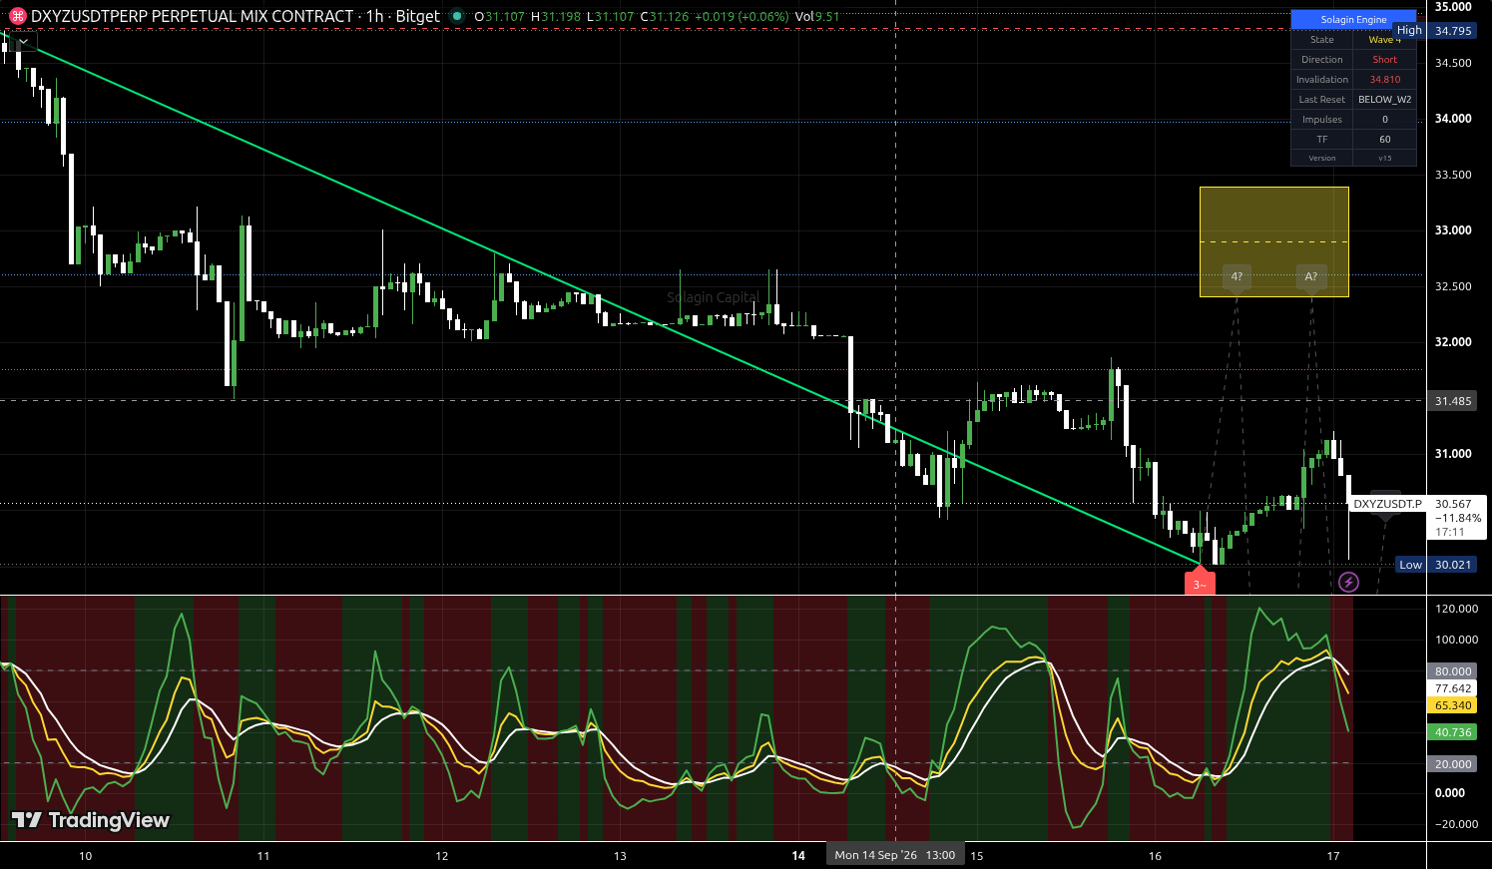Open symbol search via the DXYZUSDTPERP title
The width and height of the screenshot is (1492, 869).
[x=193, y=16]
